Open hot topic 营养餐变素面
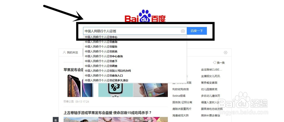This screenshot has height=122, width=284. tap(209, 83)
